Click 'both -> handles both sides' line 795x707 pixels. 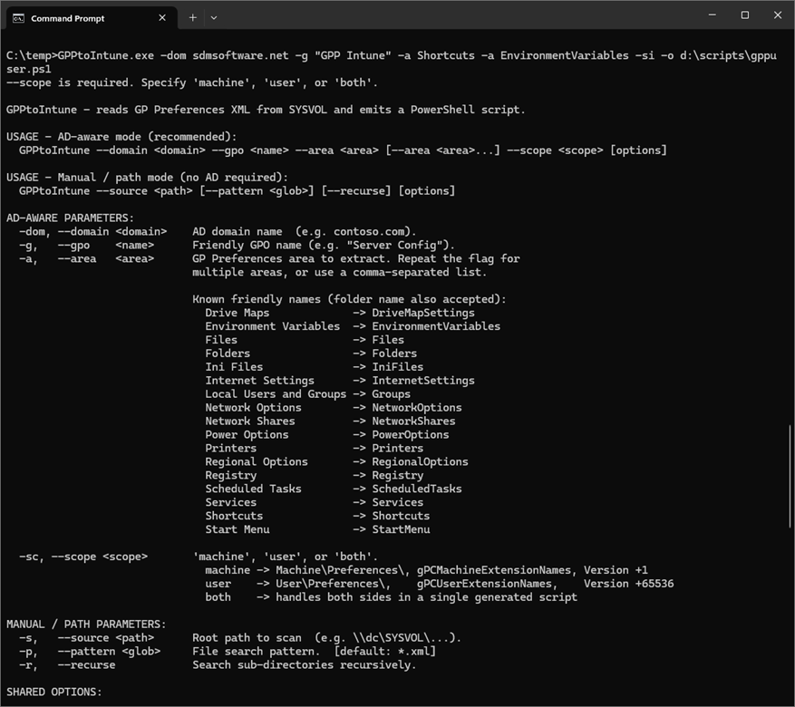click(x=391, y=597)
